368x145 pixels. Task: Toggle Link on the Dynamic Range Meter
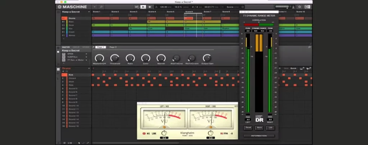(270, 128)
